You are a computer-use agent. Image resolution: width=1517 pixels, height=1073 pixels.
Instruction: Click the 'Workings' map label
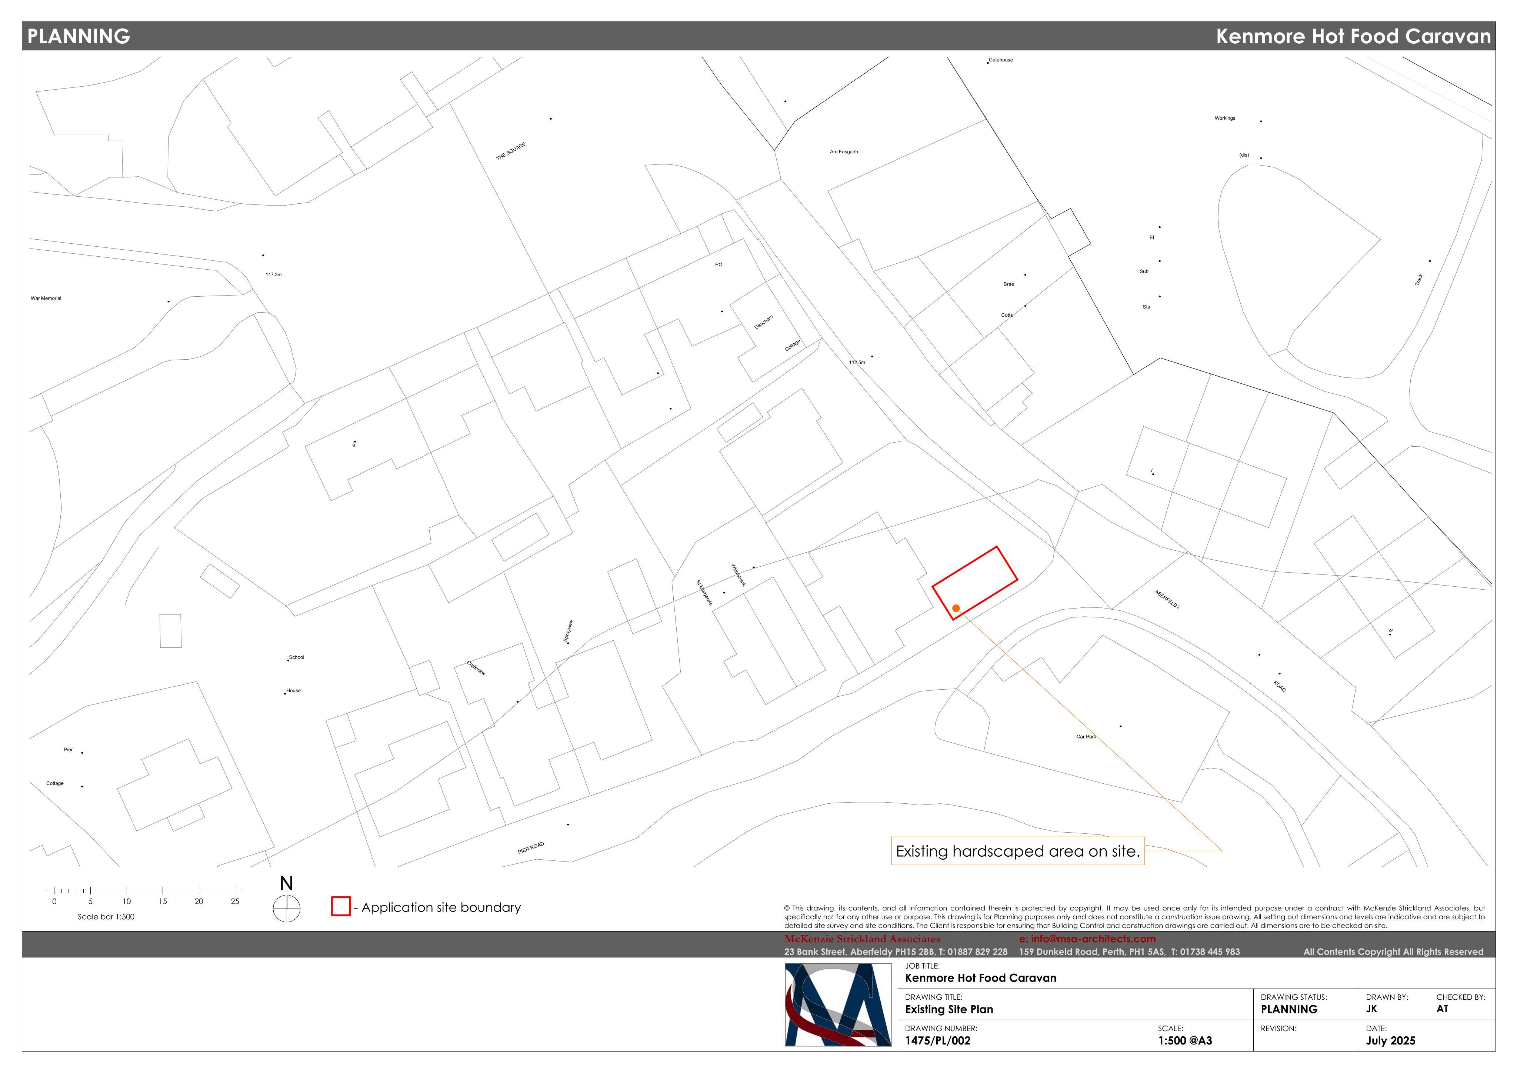point(1224,118)
